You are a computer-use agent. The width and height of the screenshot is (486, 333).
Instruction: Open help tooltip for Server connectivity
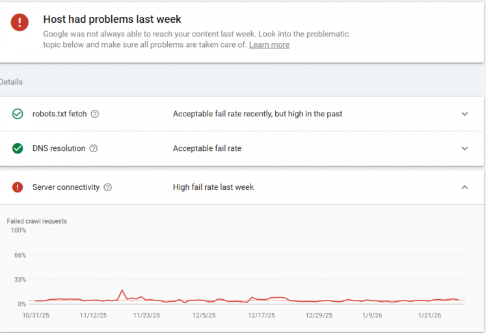tap(108, 187)
